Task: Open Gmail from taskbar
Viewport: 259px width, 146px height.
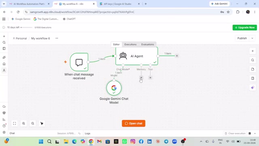Action: click(99, 142)
